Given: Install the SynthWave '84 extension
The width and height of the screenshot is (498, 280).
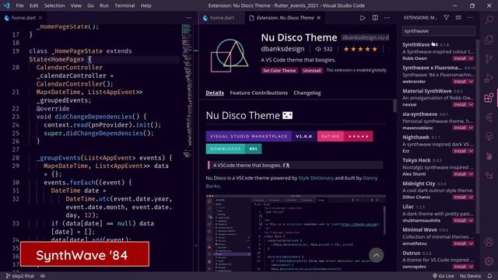Looking at the screenshot, I should [x=460, y=58].
